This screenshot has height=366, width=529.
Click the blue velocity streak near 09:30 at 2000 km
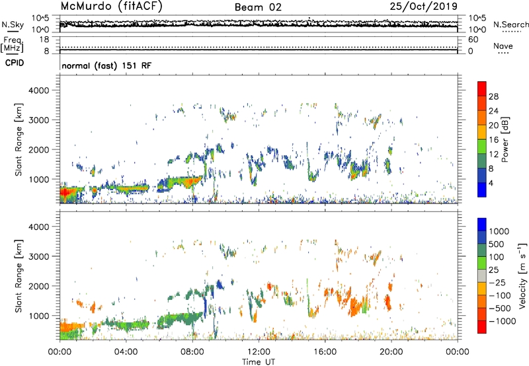[220, 285]
